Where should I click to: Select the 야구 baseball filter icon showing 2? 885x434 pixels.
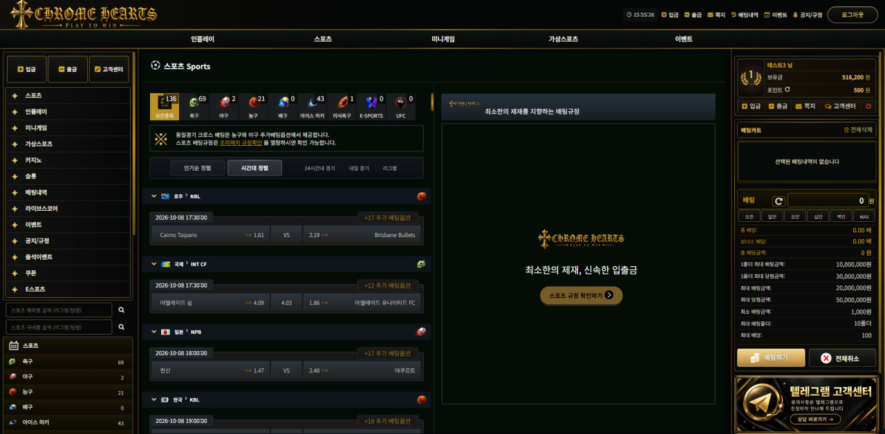[x=223, y=107]
